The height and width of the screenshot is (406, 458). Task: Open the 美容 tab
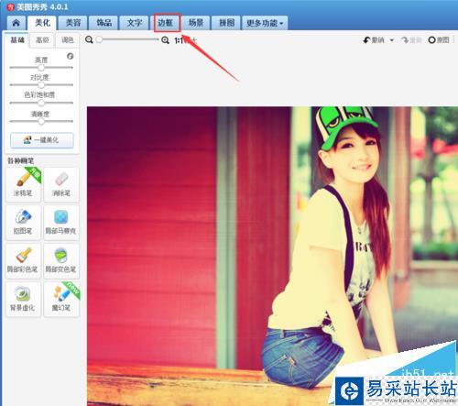pos(73,23)
